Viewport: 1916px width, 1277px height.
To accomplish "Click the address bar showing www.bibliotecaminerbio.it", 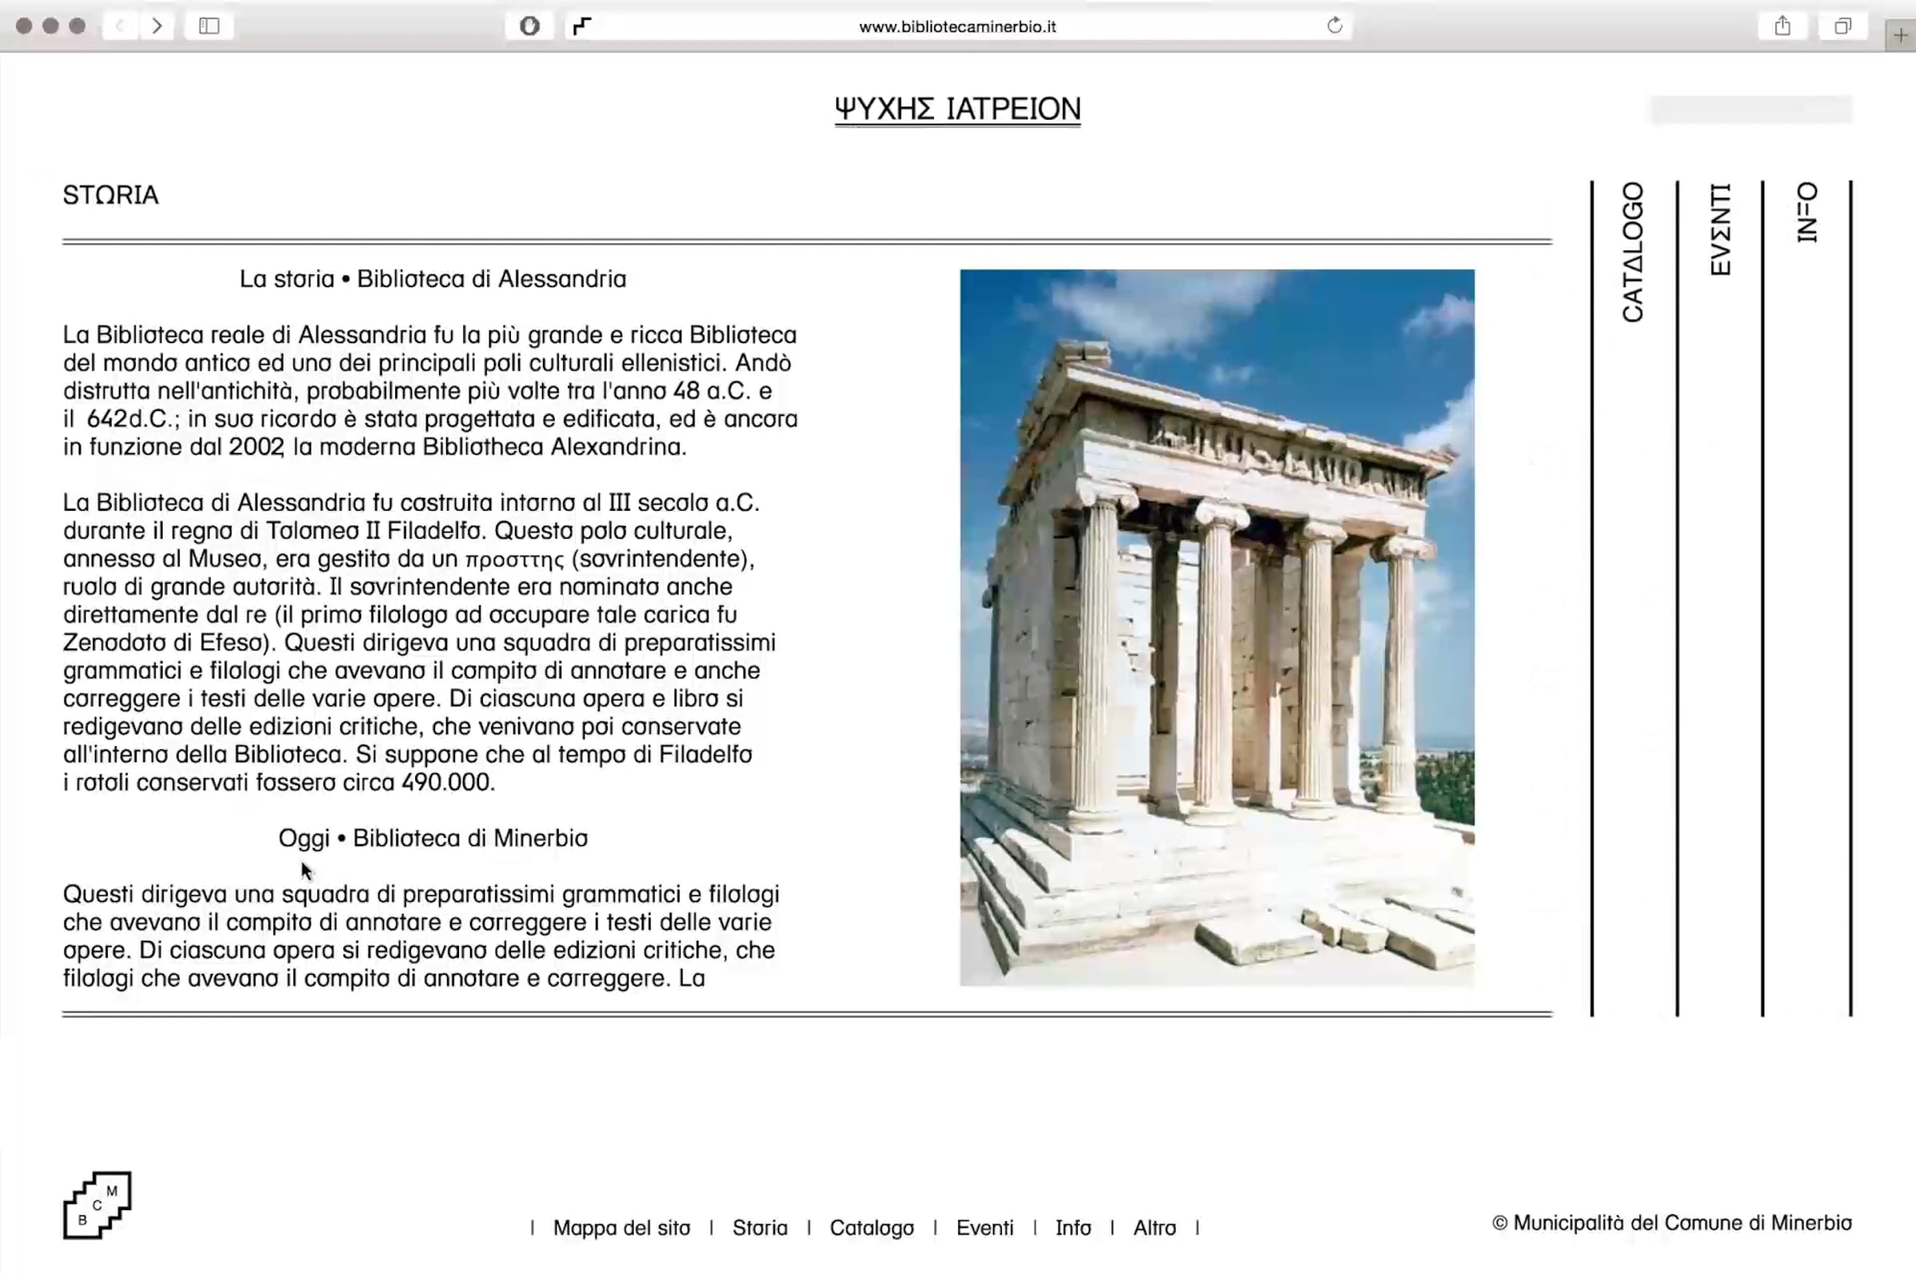I will 957,26.
